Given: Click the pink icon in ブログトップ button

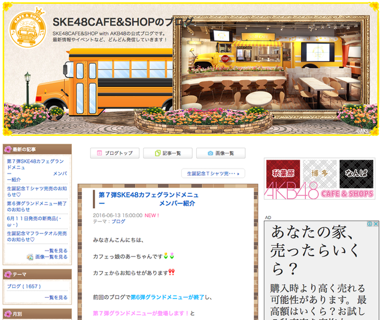Looking at the screenshot, I should coord(99,153).
